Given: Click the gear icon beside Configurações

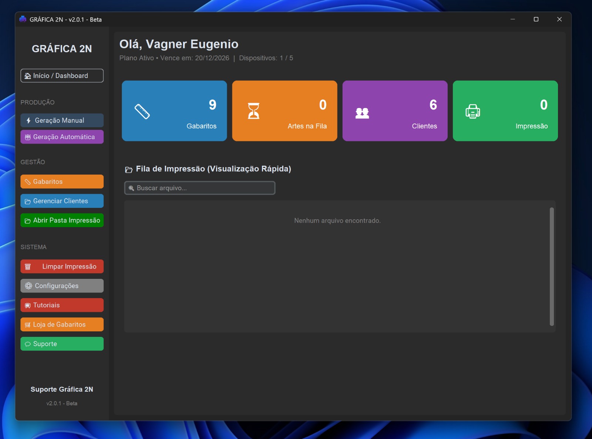Looking at the screenshot, I should 28,286.
